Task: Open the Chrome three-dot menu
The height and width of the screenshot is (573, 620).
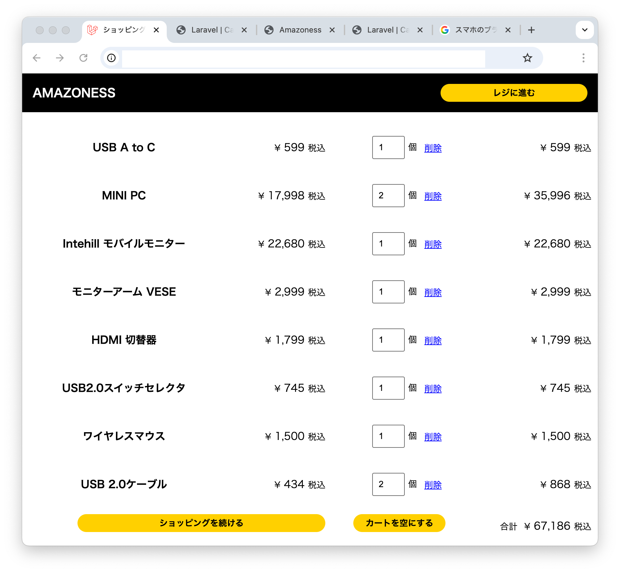Action: tap(583, 58)
